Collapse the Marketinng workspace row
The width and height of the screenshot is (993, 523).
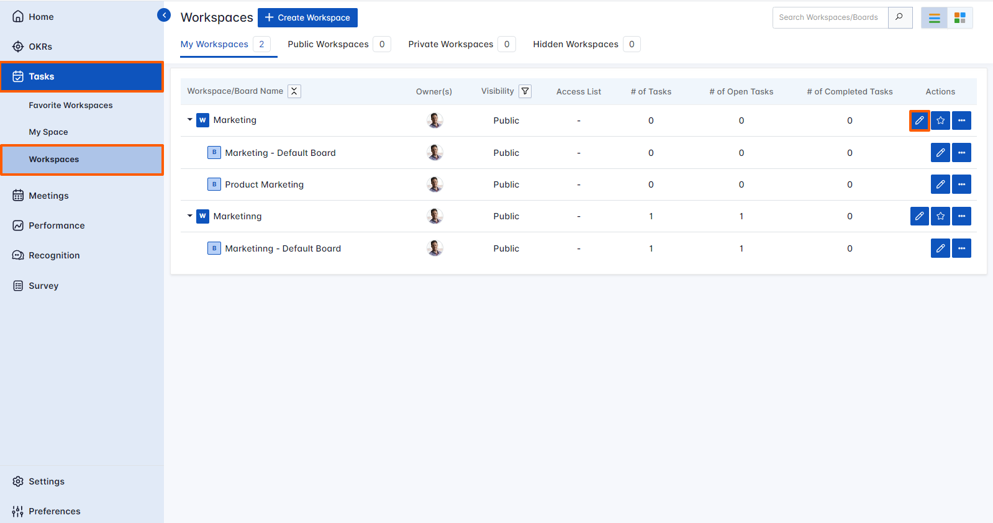(189, 216)
